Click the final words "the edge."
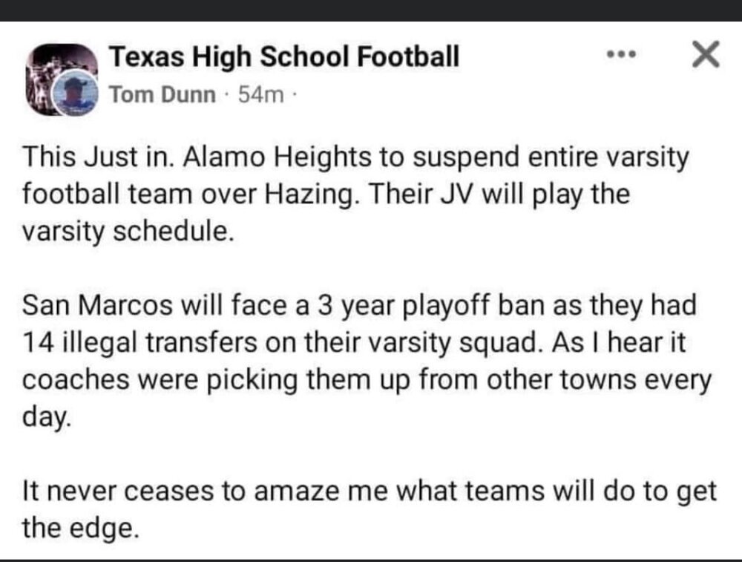The image size is (742, 562). (81, 528)
